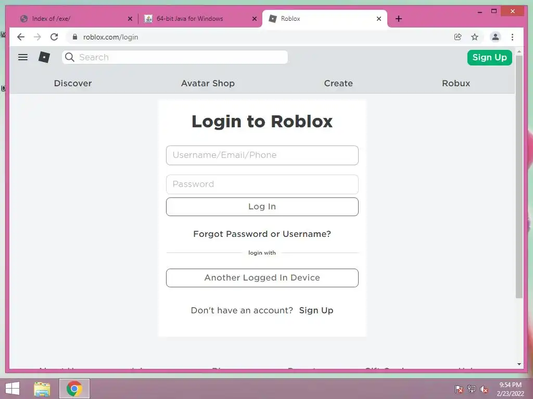Viewport: 533px width, 399px height.
Task: Close the Roblox tab
Action: coord(379,19)
